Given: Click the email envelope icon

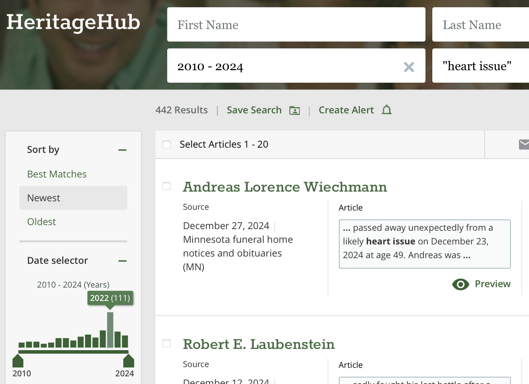Looking at the screenshot, I should tap(524, 144).
